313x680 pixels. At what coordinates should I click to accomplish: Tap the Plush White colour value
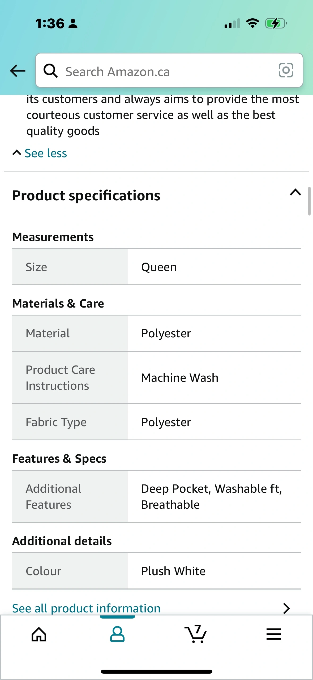(x=173, y=571)
